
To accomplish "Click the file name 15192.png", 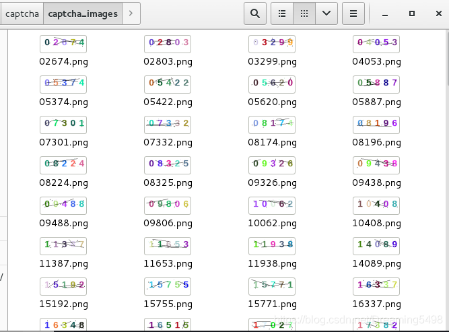I will tap(63, 304).
